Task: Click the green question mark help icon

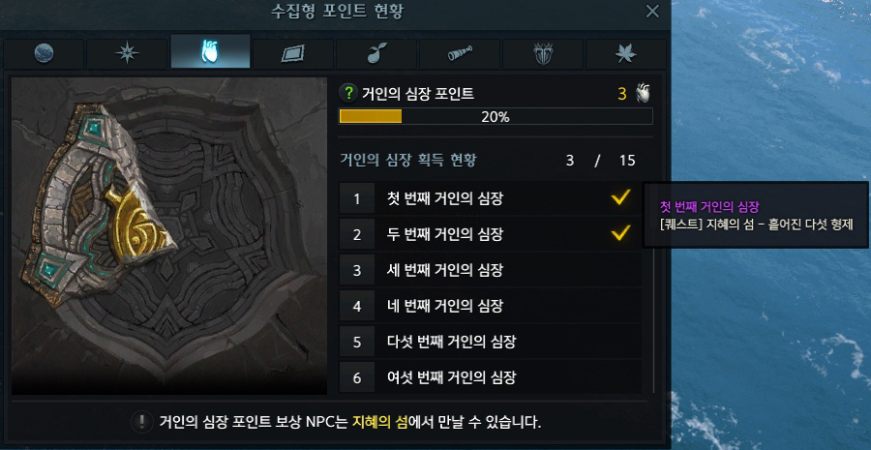Action: (348, 93)
